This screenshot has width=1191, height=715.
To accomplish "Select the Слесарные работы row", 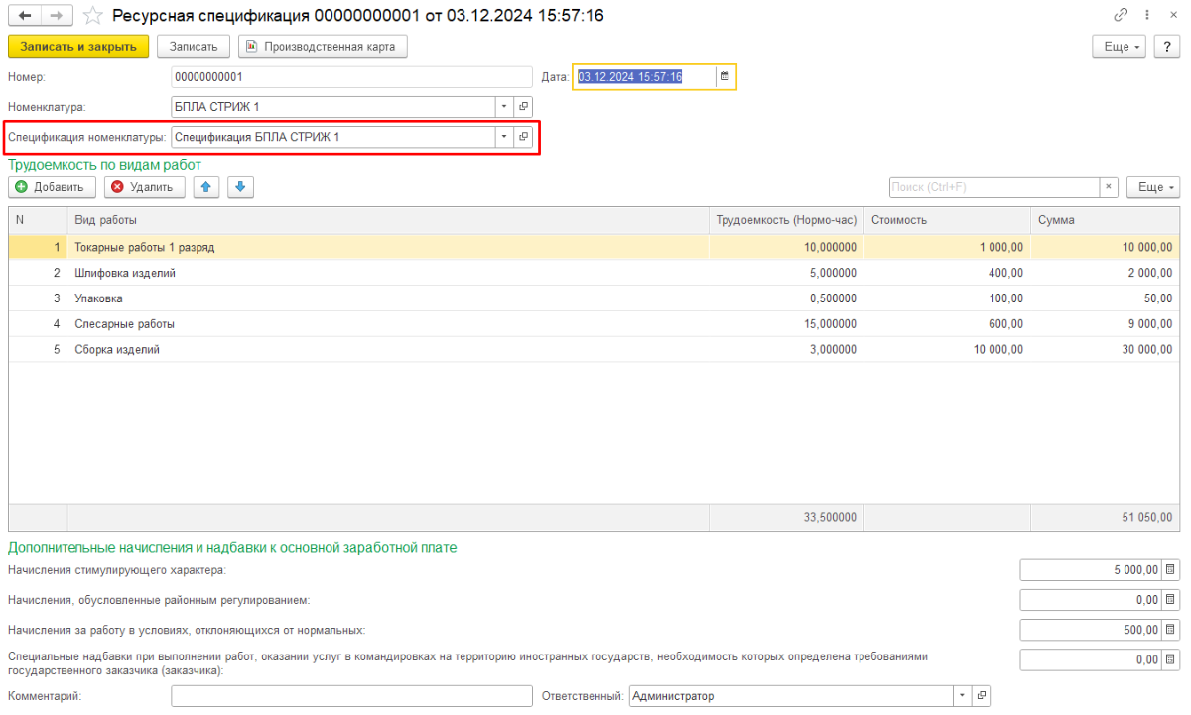I will tap(111, 324).
